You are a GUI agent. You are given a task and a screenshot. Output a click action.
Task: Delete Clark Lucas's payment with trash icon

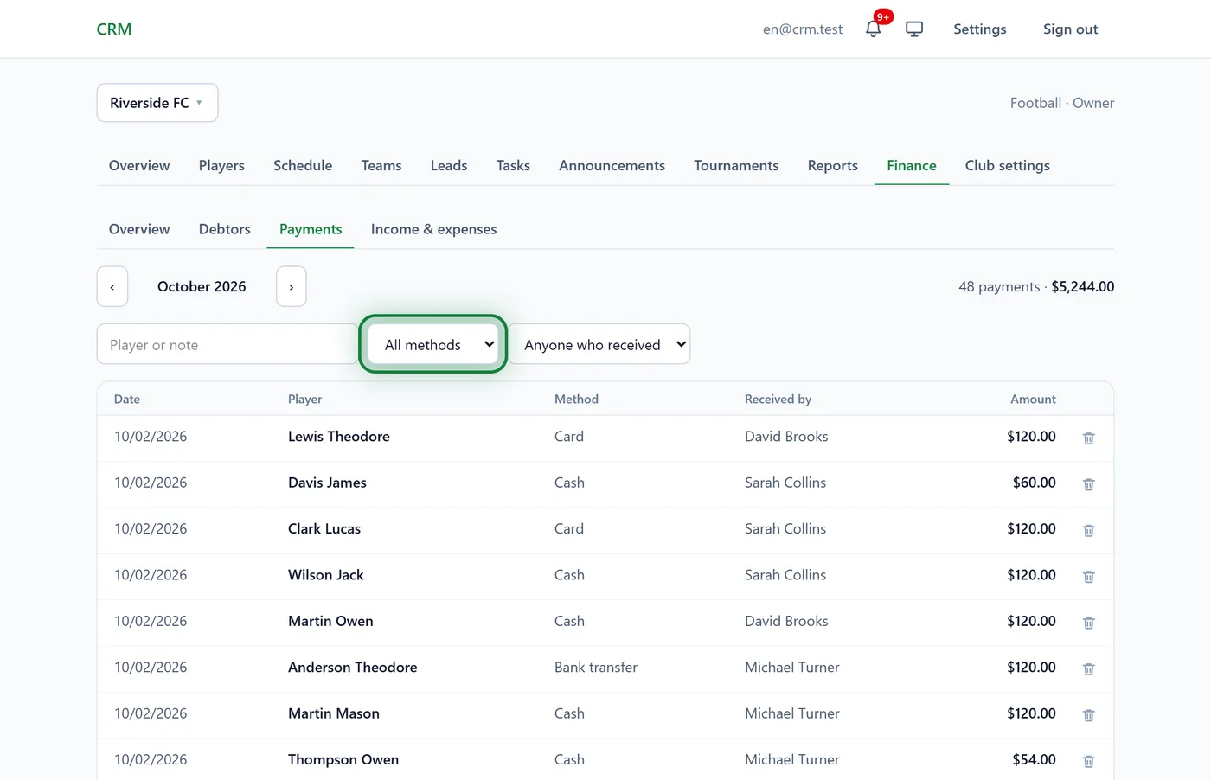click(x=1089, y=530)
